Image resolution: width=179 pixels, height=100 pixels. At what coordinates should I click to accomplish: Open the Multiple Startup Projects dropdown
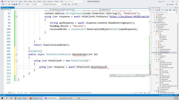52,4
